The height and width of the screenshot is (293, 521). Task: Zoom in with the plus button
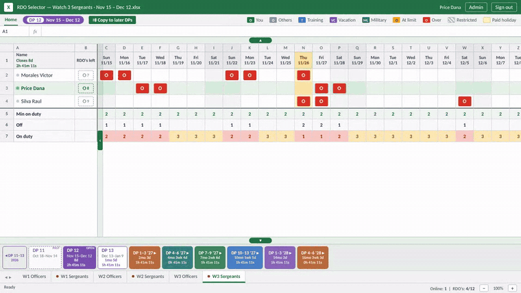point(513,288)
